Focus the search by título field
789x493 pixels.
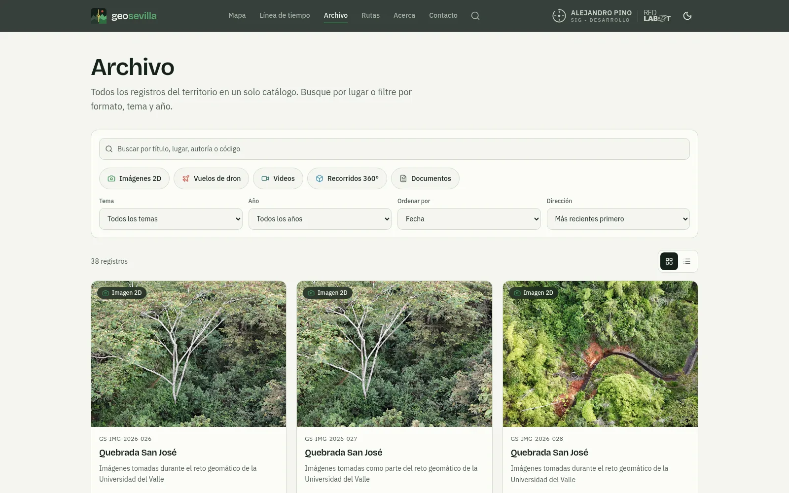click(394, 149)
